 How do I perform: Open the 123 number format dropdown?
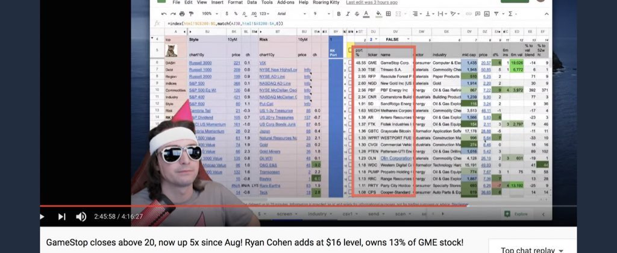[x=264, y=14]
